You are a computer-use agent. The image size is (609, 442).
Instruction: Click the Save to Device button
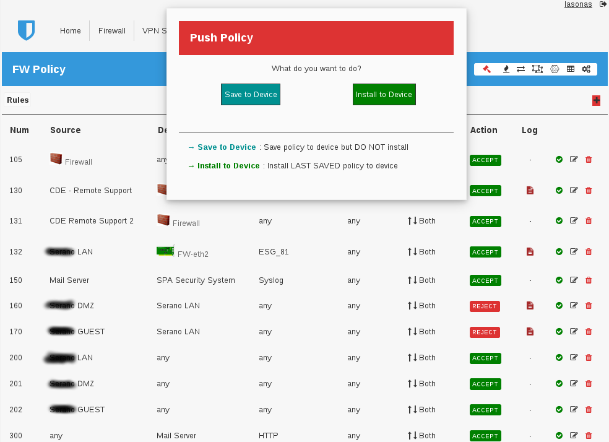coord(251,95)
